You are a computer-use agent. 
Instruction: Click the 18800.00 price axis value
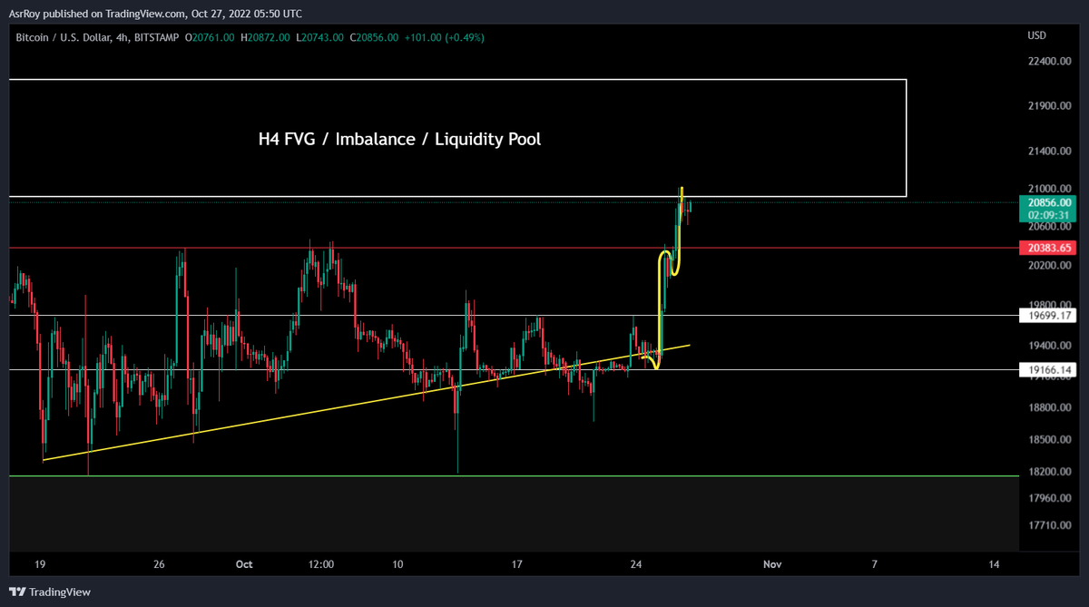pyautogui.click(x=1049, y=407)
